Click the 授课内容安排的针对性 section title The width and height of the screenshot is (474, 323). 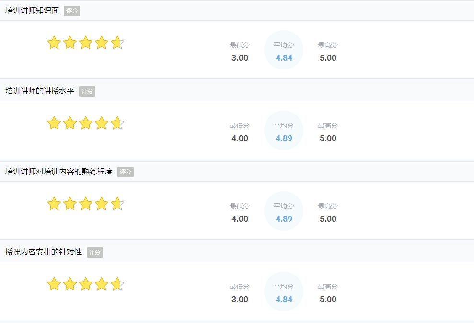tap(44, 252)
